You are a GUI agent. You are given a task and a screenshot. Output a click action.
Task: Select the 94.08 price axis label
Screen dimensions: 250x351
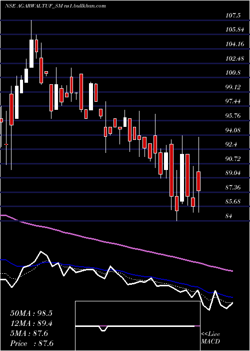click(x=233, y=130)
